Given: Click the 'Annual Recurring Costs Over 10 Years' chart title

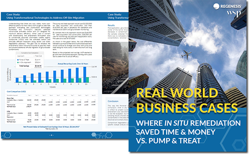Looking at the screenshot, I should (x=73, y=64).
